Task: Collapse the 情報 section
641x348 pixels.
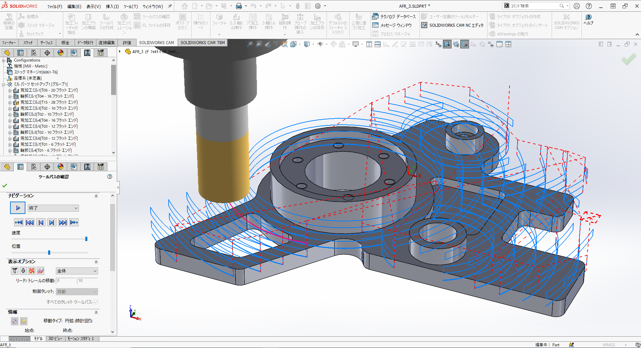Action: [x=96, y=313]
